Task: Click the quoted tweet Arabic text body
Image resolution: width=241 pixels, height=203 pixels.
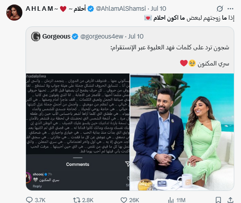Action: pos(170,56)
